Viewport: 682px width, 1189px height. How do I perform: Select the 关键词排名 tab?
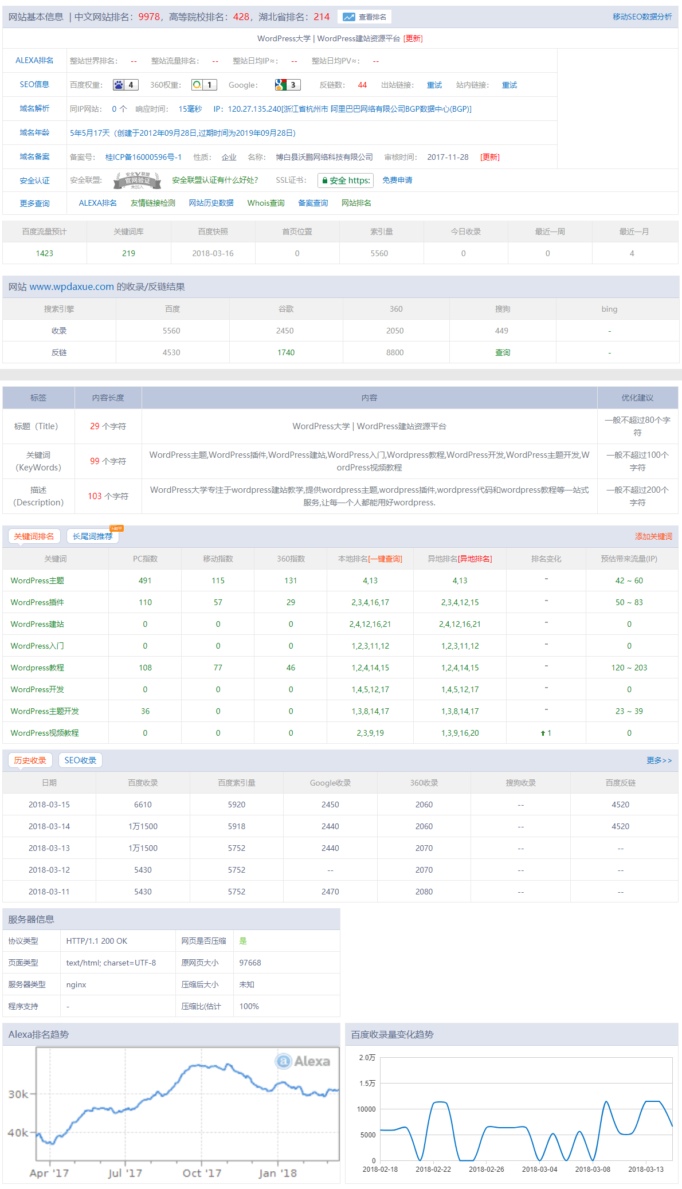click(x=34, y=536)
